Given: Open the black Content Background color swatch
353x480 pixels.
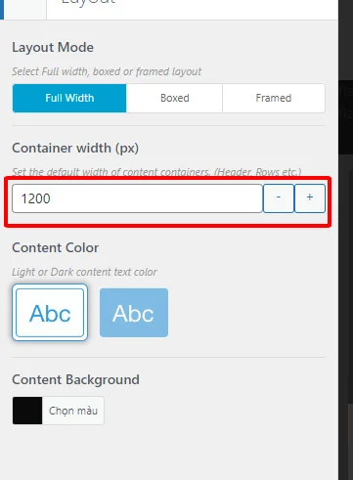Looking at the screenshot, I should click(x=27, y=411).
